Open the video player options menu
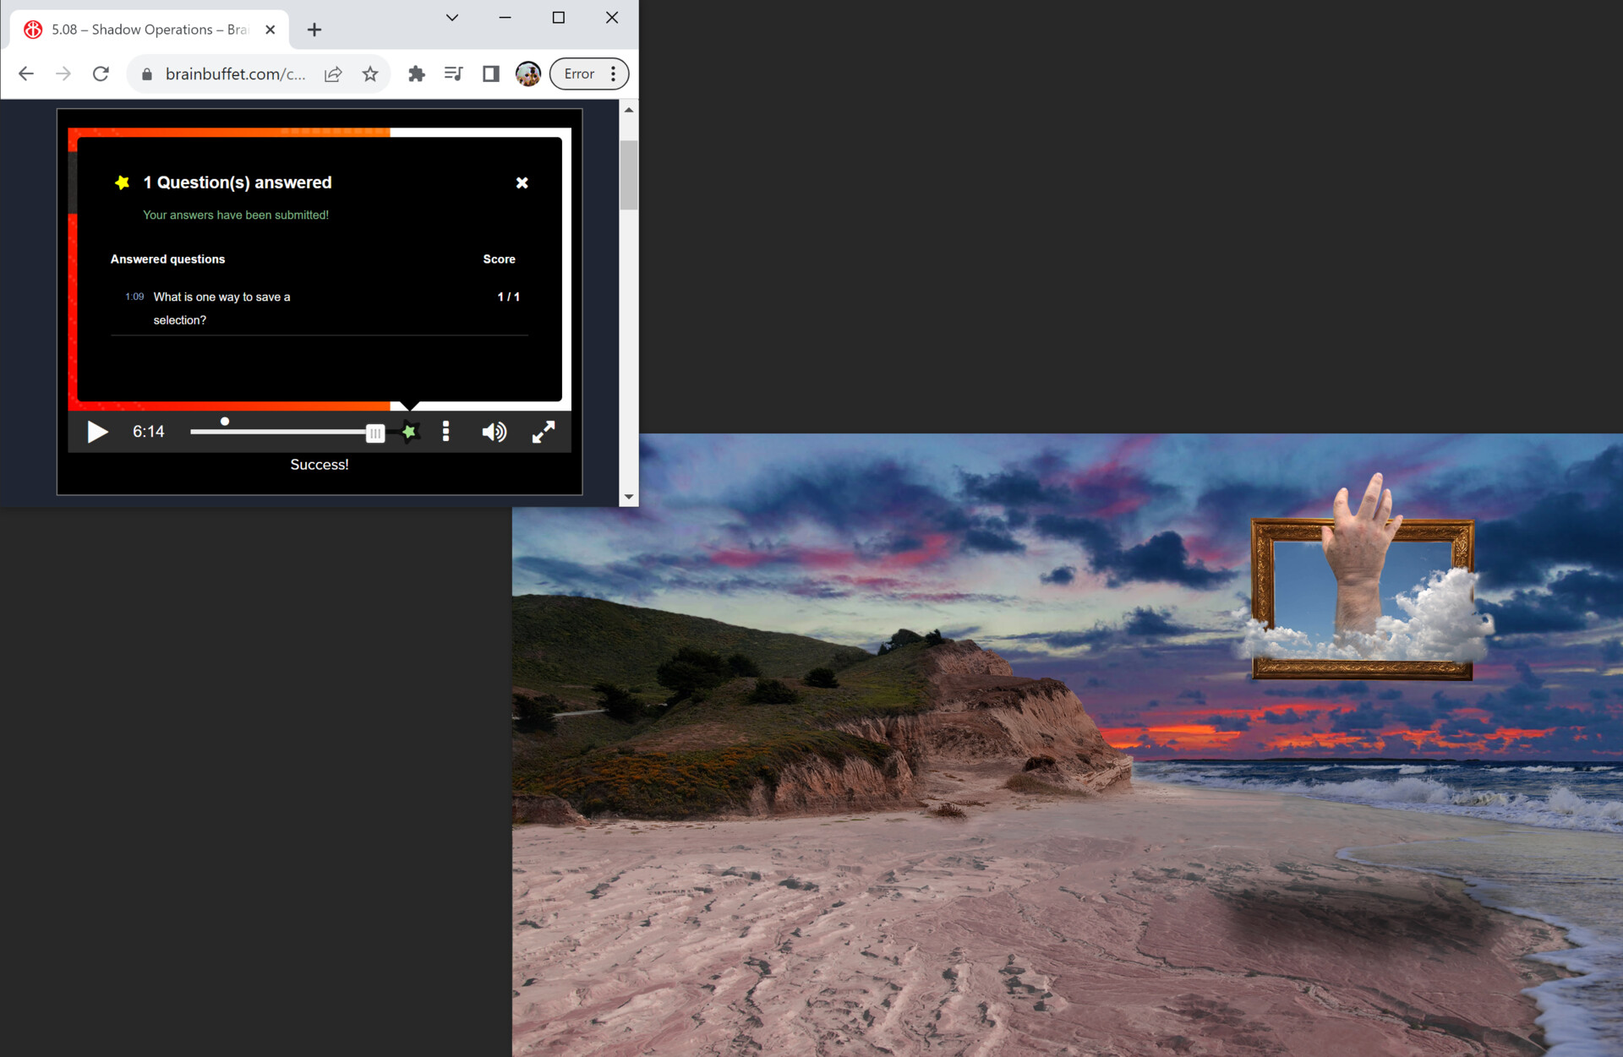 coord(446,433)
